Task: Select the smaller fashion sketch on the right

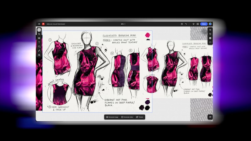Action: [182, 69]
